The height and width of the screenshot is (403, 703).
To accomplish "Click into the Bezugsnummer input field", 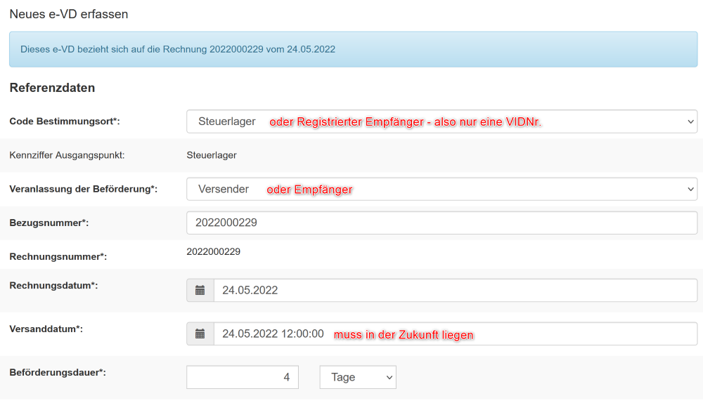I will [441, 223].
